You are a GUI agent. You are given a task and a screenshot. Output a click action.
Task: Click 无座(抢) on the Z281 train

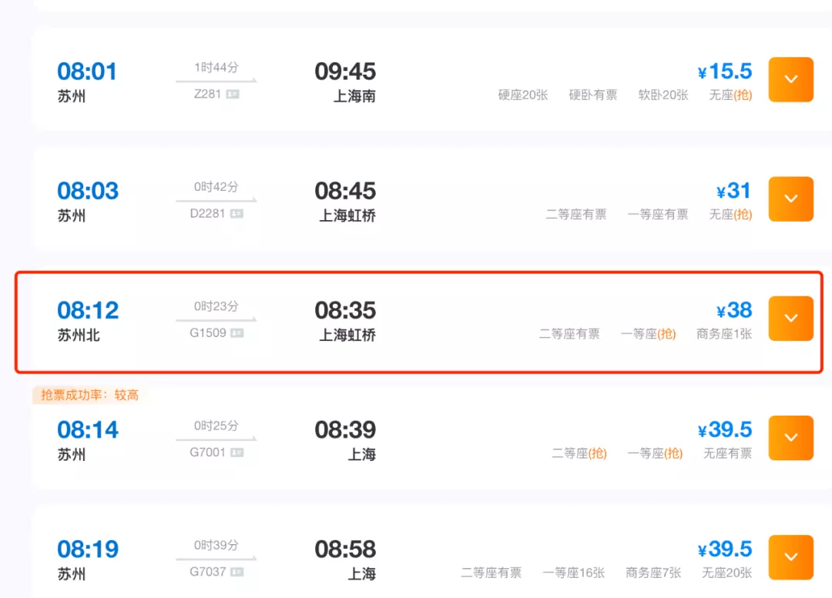click(730, 95)
